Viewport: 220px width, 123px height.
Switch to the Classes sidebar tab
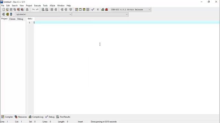[12, 19]
